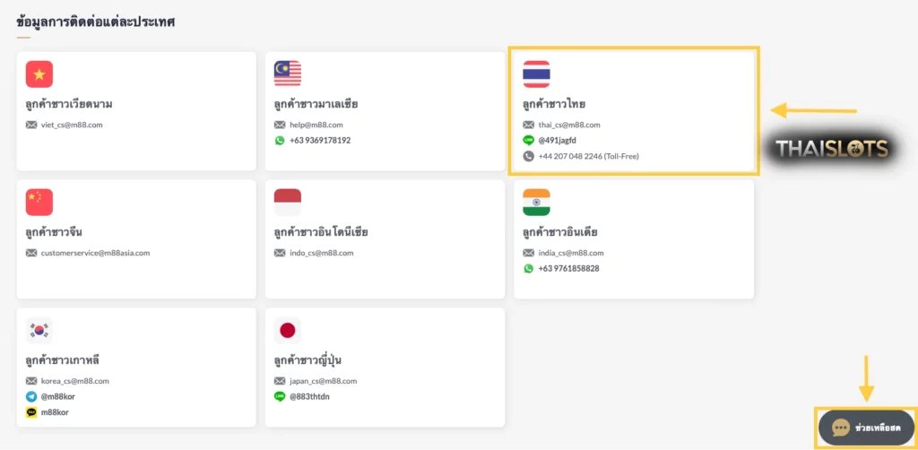
Task: Select the viet_cs@m88.com email address
Action: click(72, 125)
